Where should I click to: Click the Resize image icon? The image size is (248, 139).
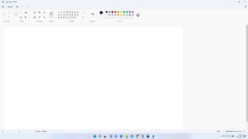pyautogui.click(x=21, y=17)
